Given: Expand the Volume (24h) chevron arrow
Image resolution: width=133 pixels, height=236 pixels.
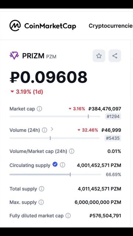Looking at the screenshot, I should [52, 129].
